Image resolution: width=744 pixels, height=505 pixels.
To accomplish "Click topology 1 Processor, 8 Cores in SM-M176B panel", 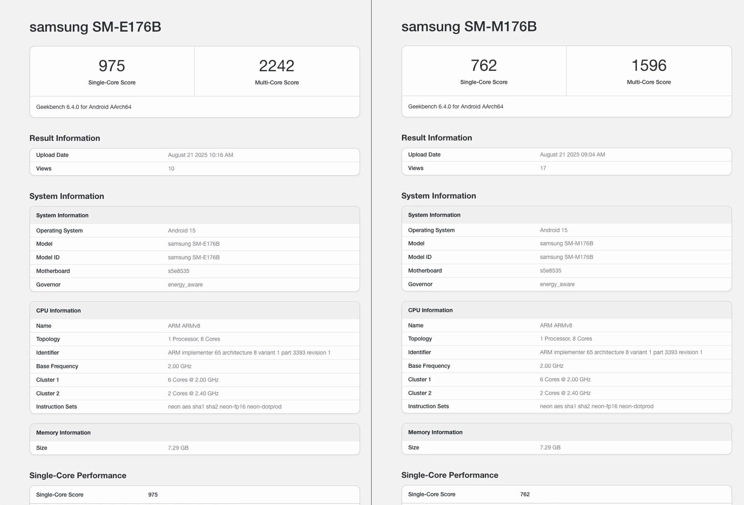I will click(566, 339).
